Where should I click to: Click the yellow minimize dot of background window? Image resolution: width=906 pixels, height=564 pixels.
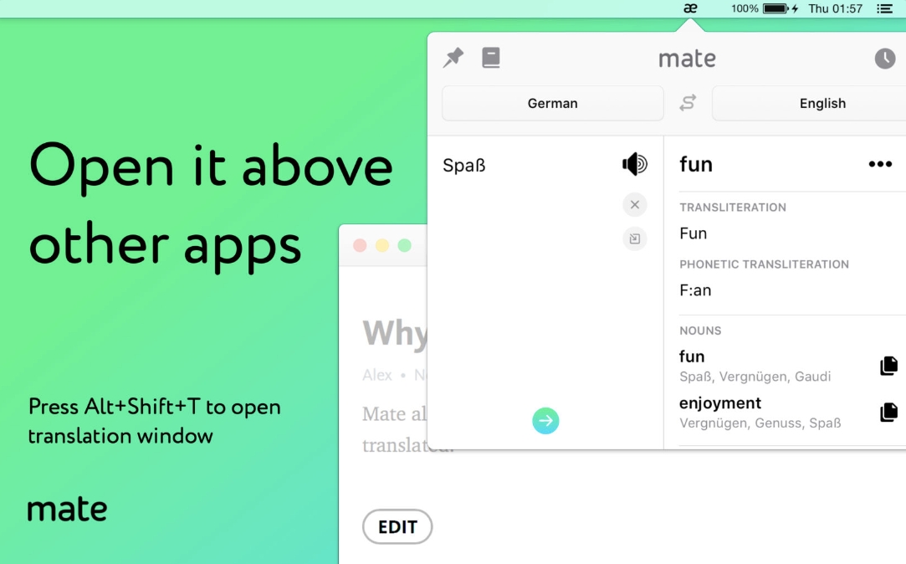point(382,245)
